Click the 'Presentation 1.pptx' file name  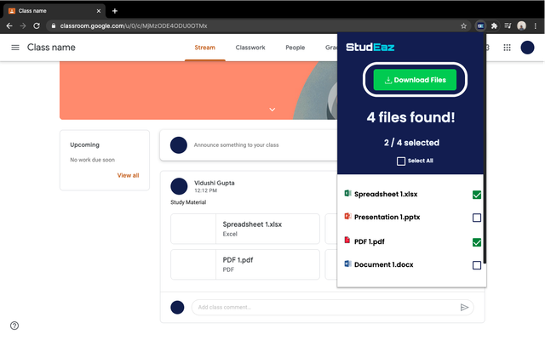[387, 218]
